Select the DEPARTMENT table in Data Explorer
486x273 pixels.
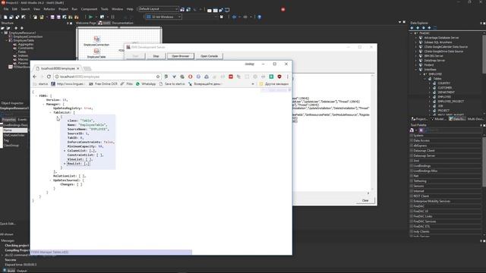pos(446,93)
